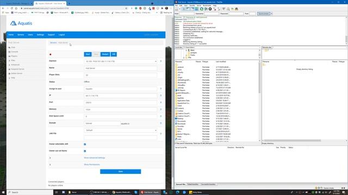
Task: Click FileZilla cancel operation toolbar icon
Action: coord(210,9)
